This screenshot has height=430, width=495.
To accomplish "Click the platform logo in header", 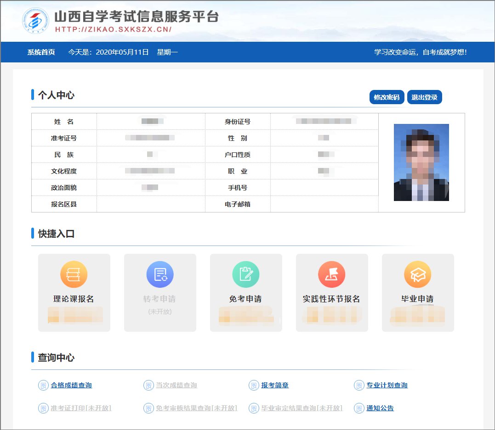I will (x=35, y=21).
